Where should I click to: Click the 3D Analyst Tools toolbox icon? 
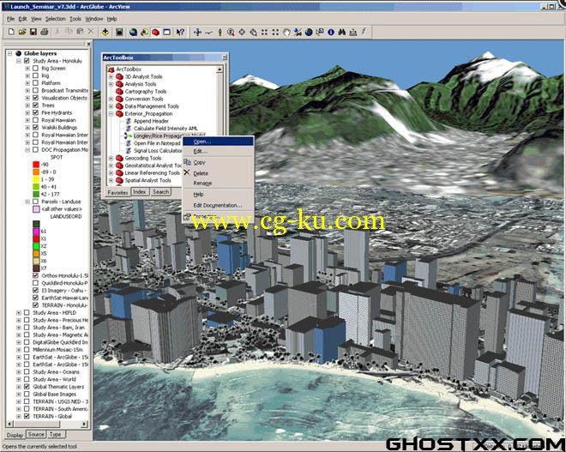[x=119, y=76]
